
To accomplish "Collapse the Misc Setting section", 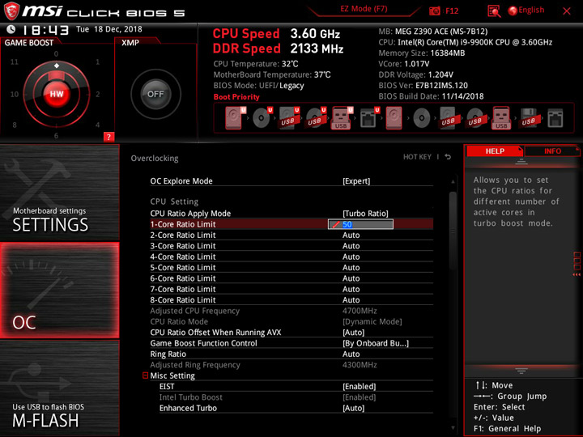I will point(146,375).
